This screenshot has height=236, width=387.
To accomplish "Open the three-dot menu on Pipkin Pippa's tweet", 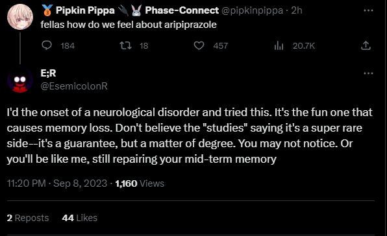I will coord(368,10).
